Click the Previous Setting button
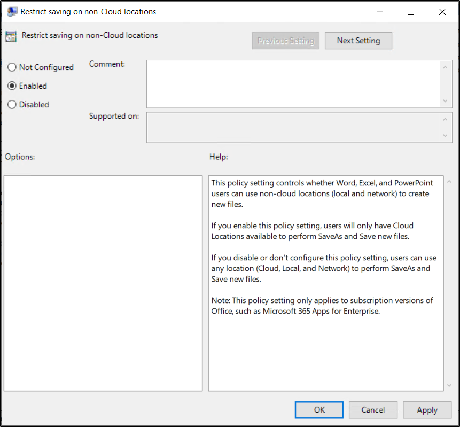The width and height of the screenshot is (460, 427). [285, 40]
